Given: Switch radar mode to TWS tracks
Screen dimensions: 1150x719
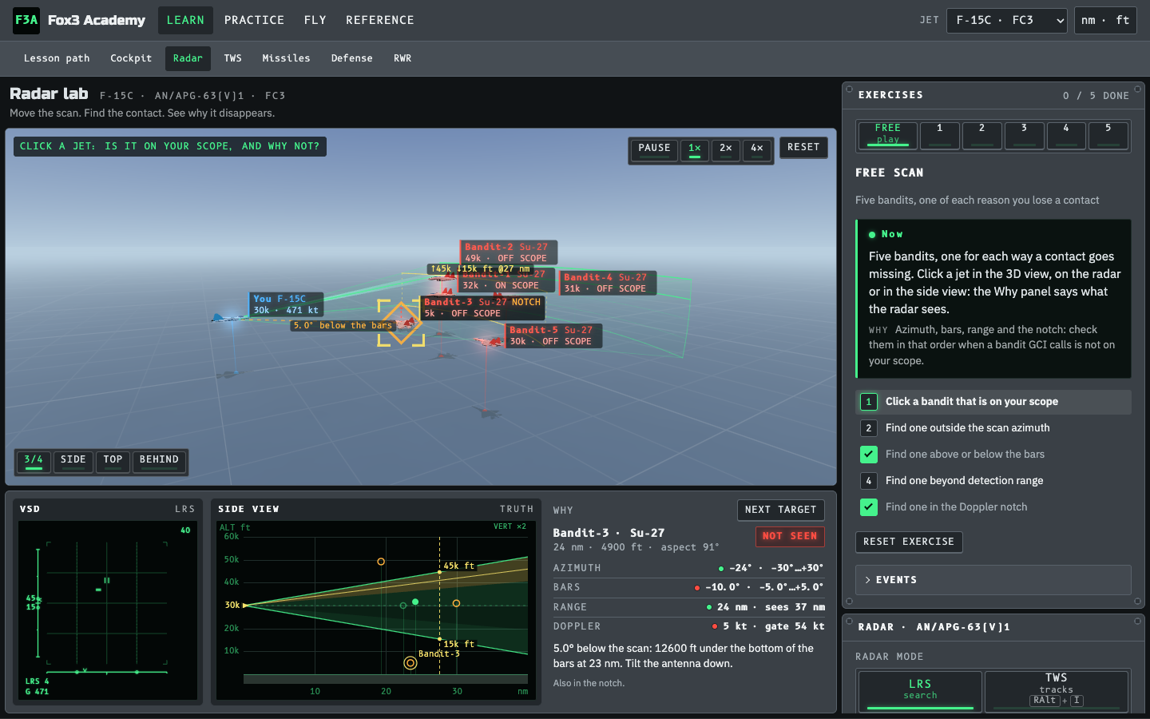Looking at the screenshot, I should (1056, 690).
